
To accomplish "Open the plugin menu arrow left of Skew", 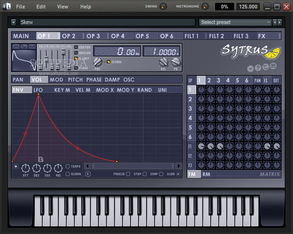I will pyautogui.click(x=13, y=23).
